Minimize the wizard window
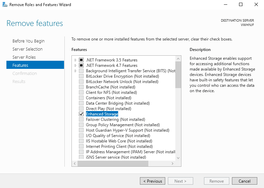The image size is (264, 188). coord(226,4)
